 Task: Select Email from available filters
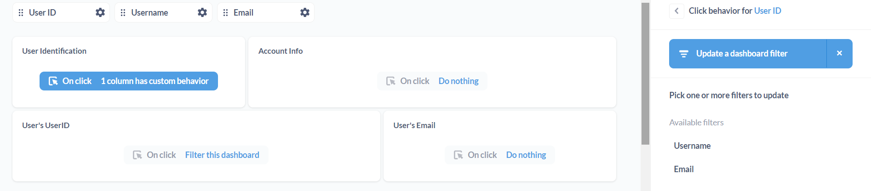click(x=683, y=169)
